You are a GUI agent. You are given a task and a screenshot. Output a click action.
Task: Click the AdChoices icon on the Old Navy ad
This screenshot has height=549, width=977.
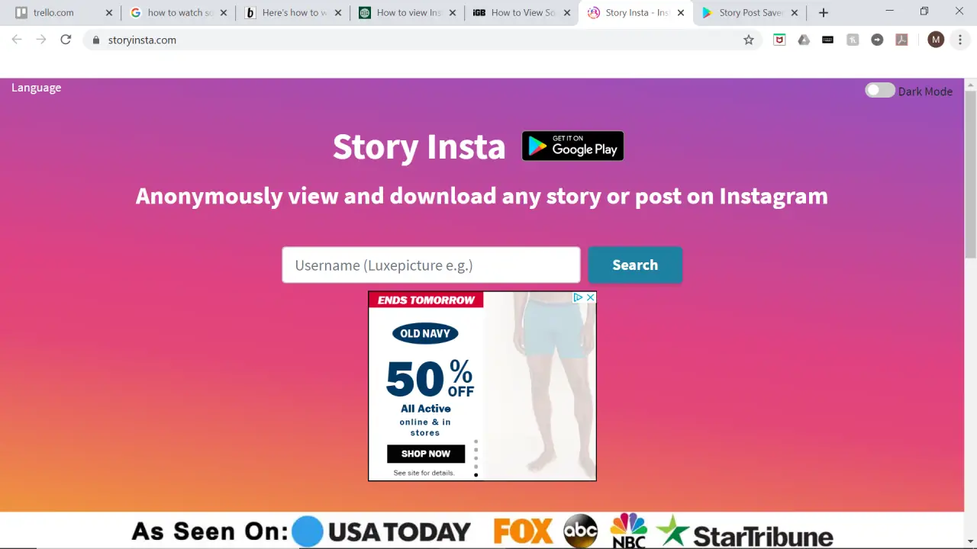[x=578, y=297]
